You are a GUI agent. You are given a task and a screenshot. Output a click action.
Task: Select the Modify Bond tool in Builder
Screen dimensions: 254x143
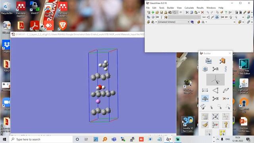(x=205, y=90)
